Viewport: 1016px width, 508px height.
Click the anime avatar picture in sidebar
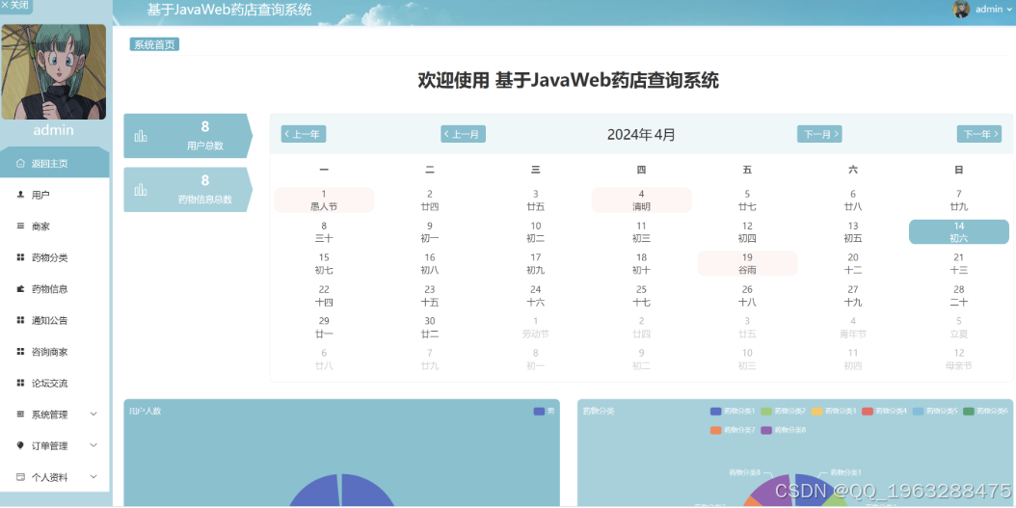(x=54, y=72)
